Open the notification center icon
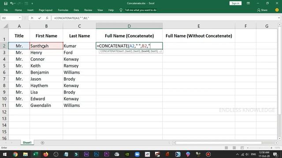 [x=275, y=154]
